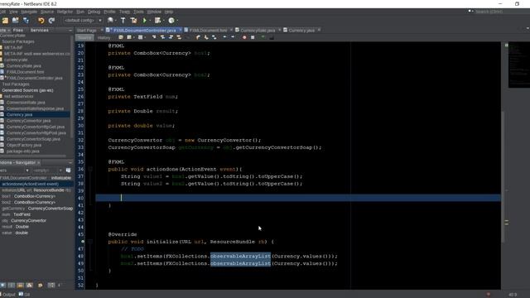Viewport: 530px width, 298px height.
Task: Open the Tools menu
Action: click(x=138, y=12)
